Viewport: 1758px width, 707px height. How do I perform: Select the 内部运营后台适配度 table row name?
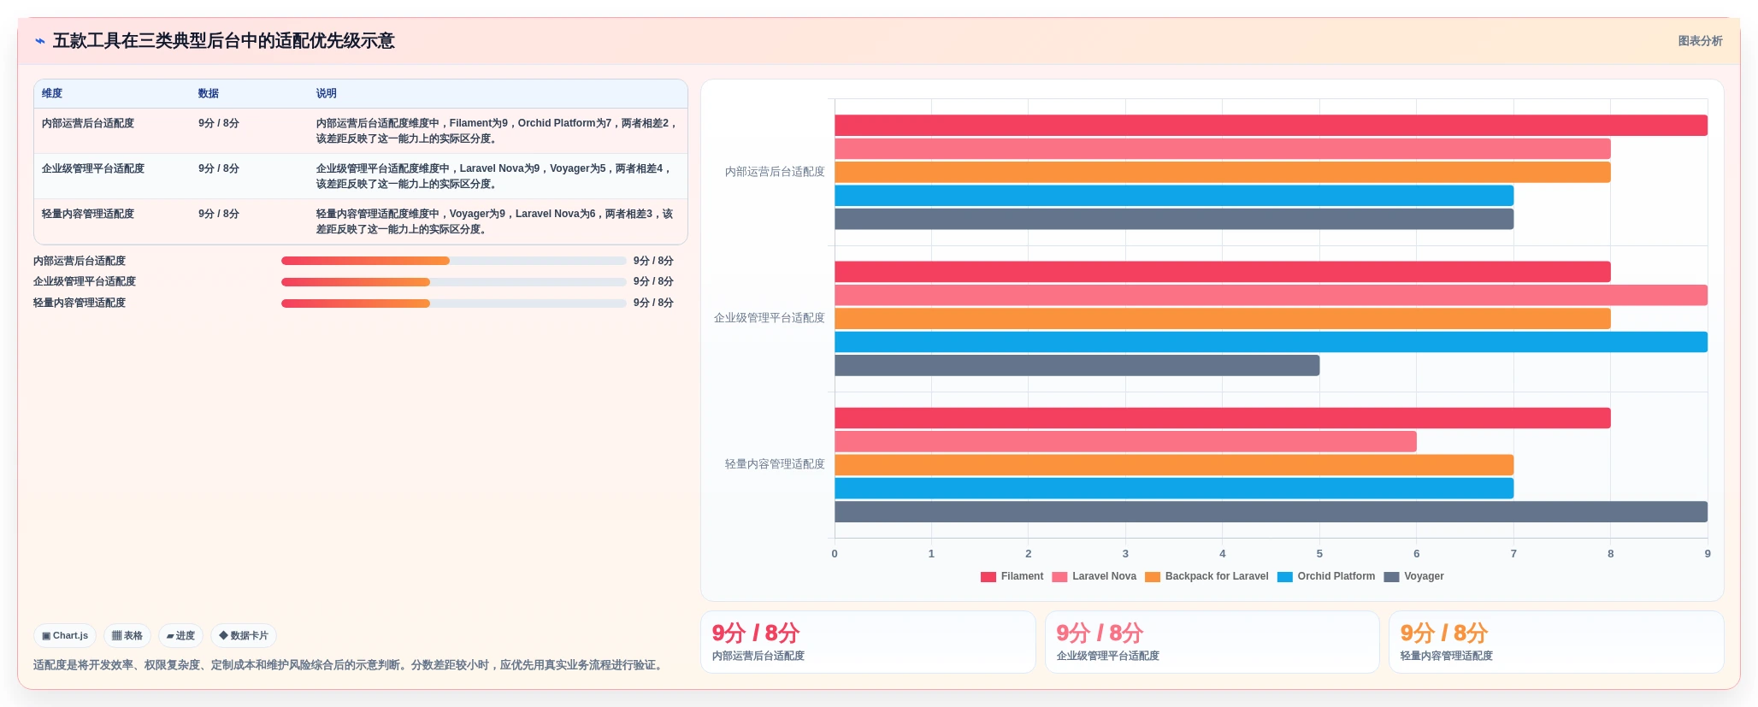click(88, 123)
